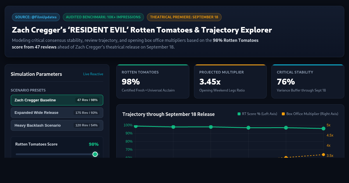Click the orange data point near 3.5x
The image size is (349, 183).
(323, 155)
